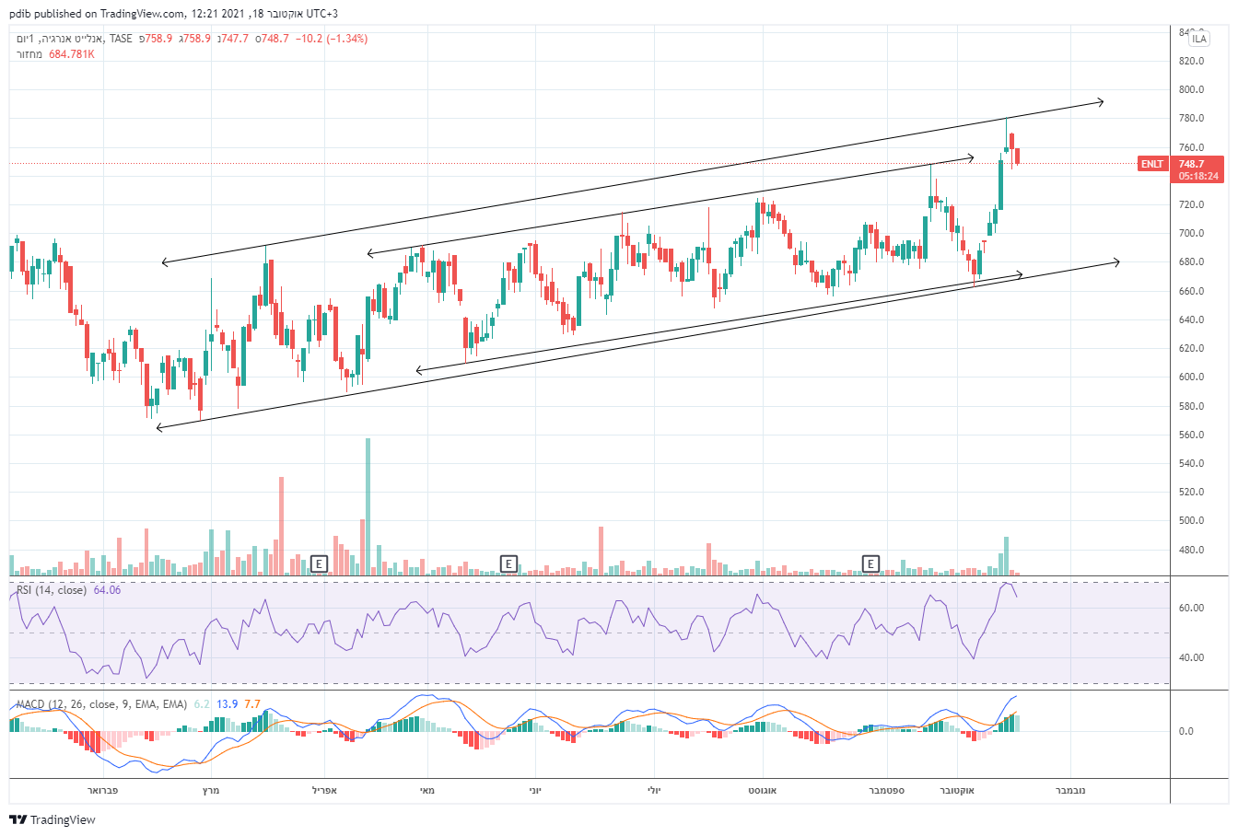Select the 'RSI (14, close)' indicator legend
The image size is (1238, 836).
pyautogui.click(x=52, y=590)
